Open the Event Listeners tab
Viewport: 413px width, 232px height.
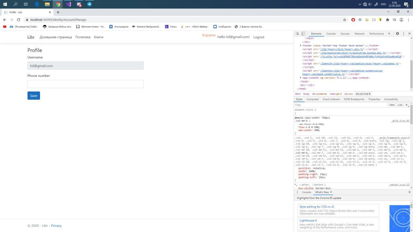(x=331, y=99)
